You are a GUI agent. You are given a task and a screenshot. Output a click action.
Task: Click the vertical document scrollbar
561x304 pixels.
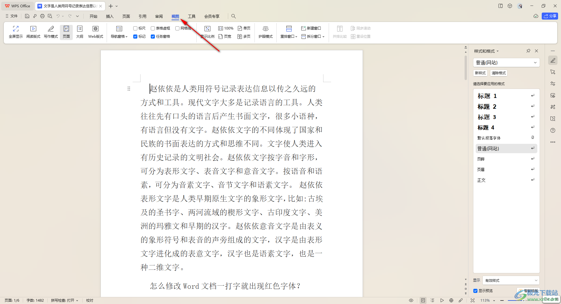pos(466,68)
